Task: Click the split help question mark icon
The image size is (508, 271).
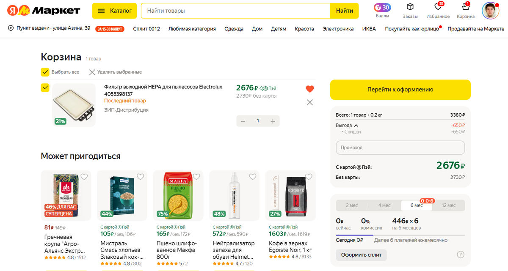Action: point(461,255)
